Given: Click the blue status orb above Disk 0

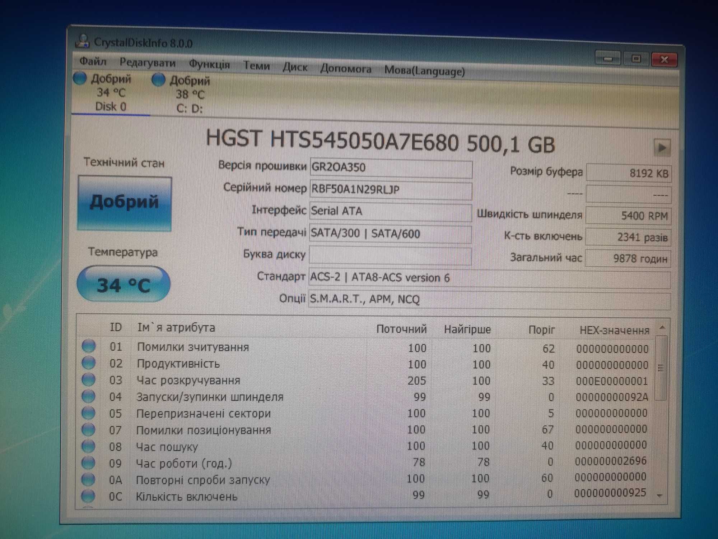Looking at the screenshot, I should [x=80, y=78].
